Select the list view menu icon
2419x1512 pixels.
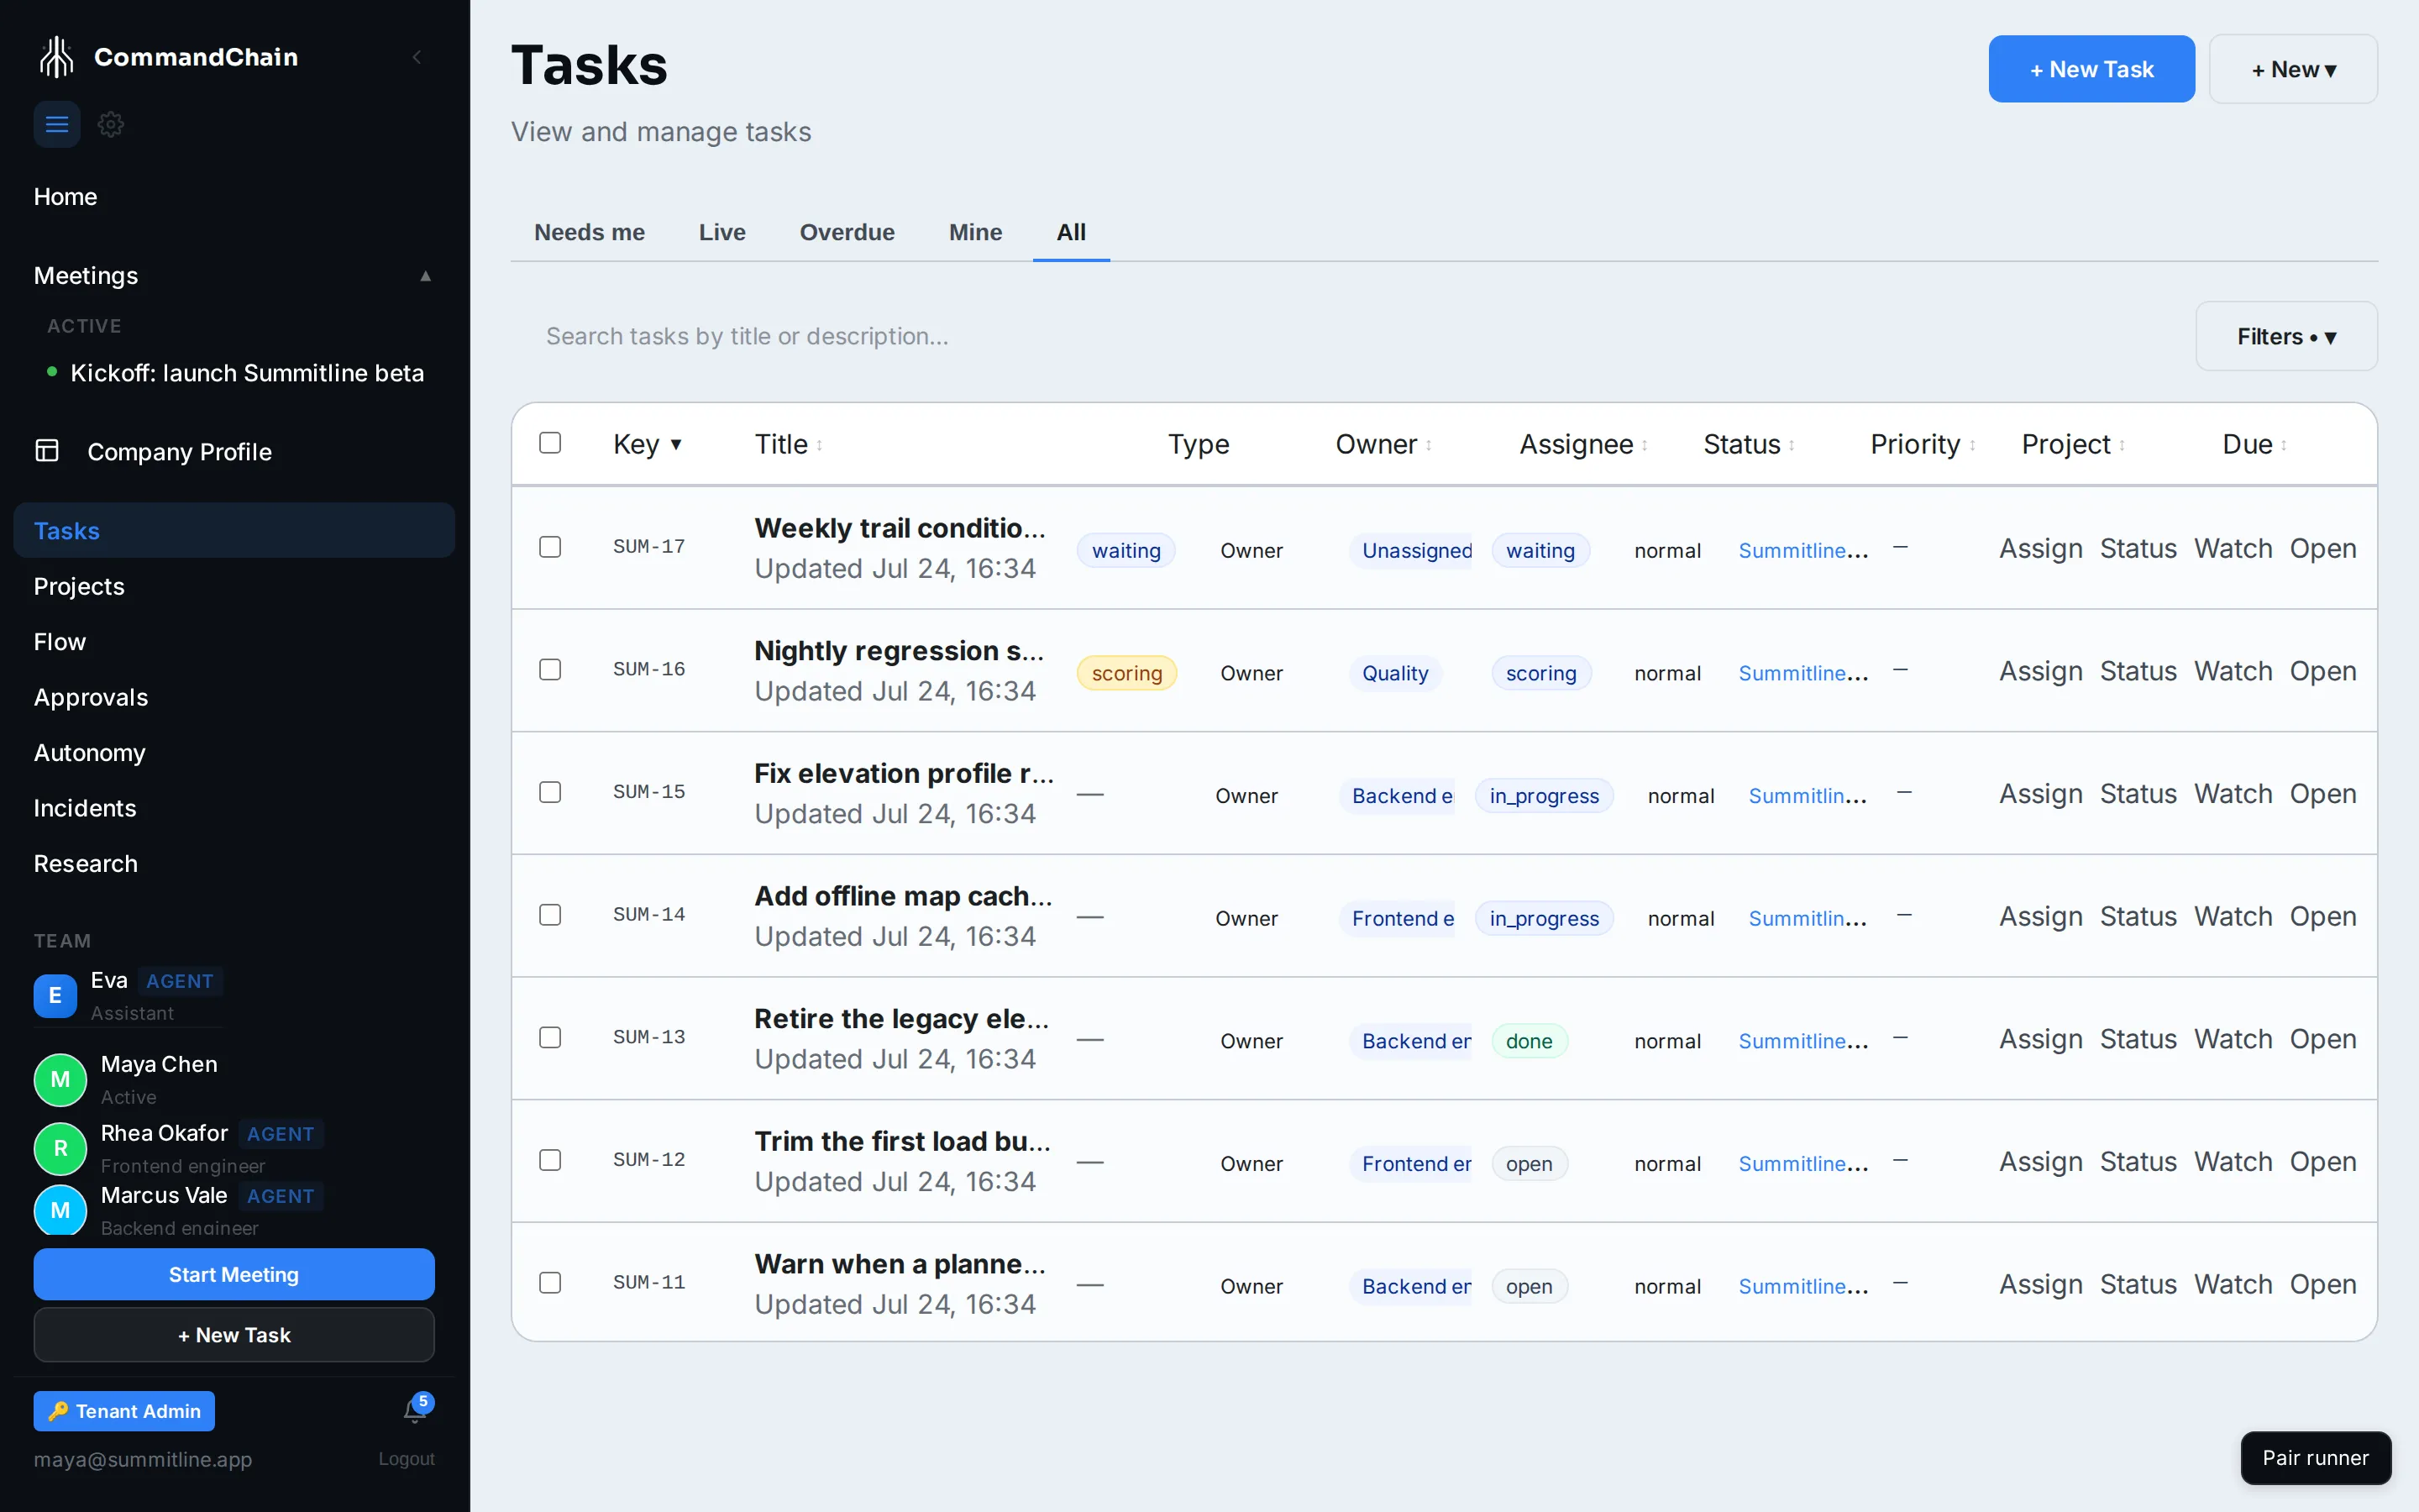(x=57, y=124)
